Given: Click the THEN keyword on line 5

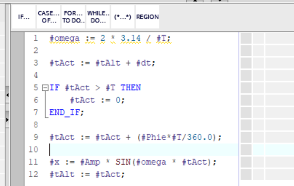Looking at the screenshot, I should tap(131, 87).
